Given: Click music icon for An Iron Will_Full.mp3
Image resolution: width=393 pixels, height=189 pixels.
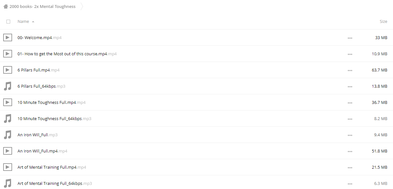Looking at the screenshot, I should tap(8, 135).
